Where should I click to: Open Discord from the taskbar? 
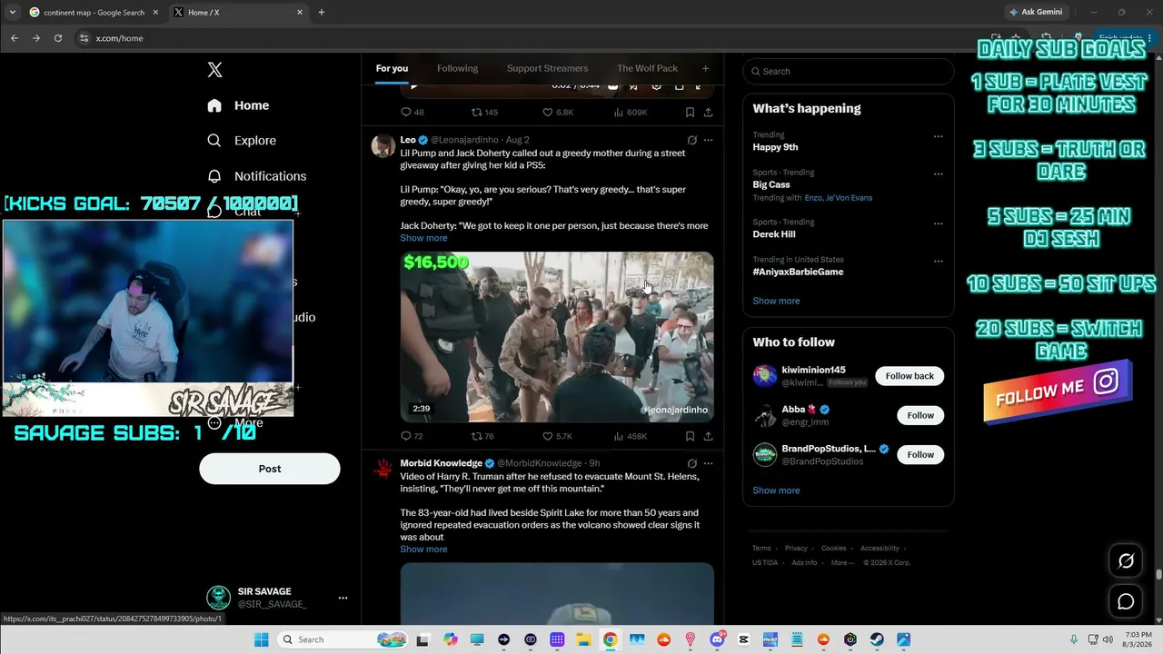tap(717, 639)
